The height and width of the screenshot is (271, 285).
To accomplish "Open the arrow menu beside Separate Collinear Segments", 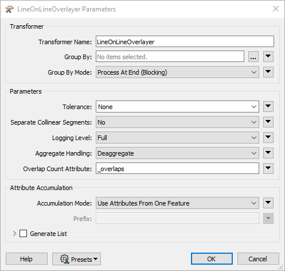I will tap(268, 122).
